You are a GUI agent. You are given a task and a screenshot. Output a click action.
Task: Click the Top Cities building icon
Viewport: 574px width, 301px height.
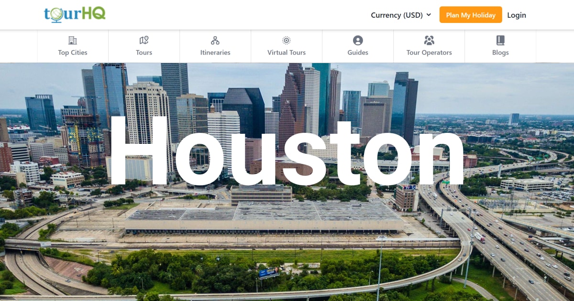(73, 41)
